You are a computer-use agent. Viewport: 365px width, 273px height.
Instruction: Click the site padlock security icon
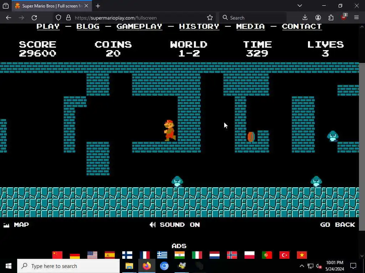[68, 18]
